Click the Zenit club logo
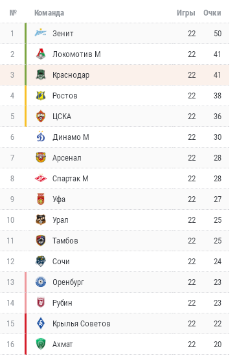 pos(41,33)
